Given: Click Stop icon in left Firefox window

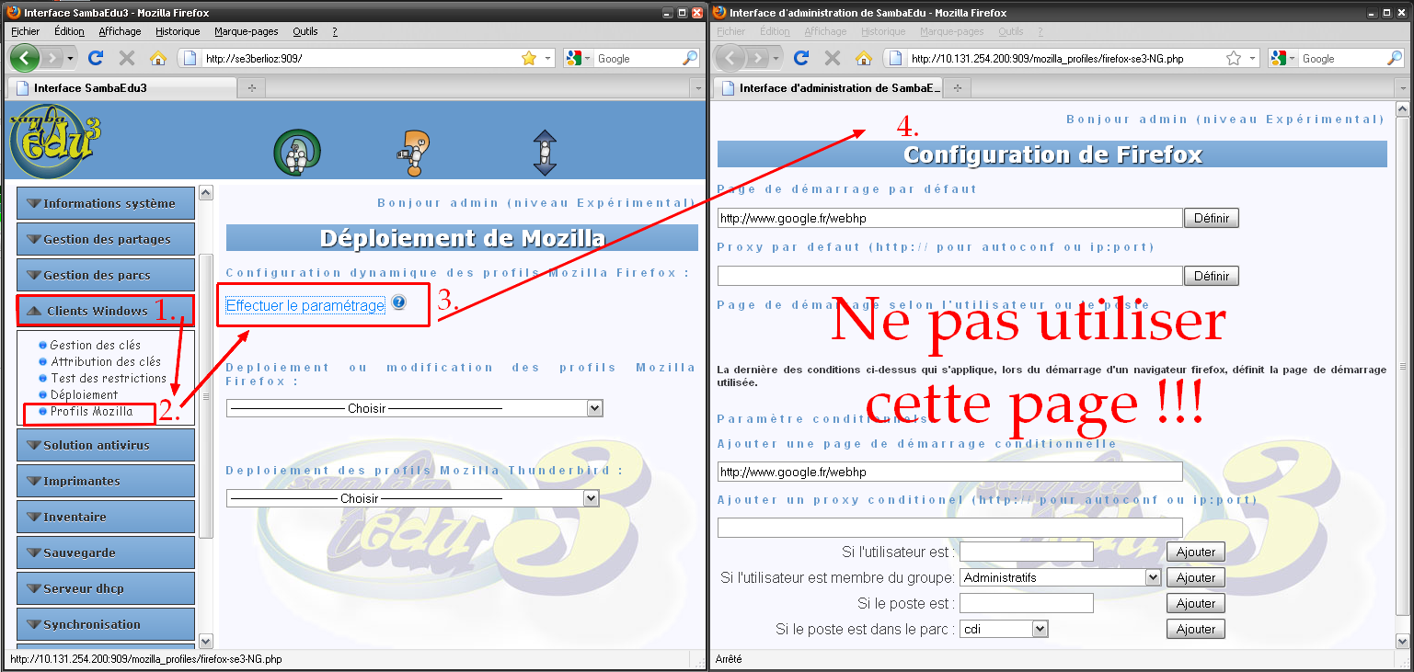Looking at the screenshot, I should click(127, 58).
